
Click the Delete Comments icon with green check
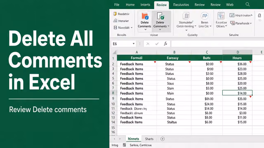[x=160, y=16]
